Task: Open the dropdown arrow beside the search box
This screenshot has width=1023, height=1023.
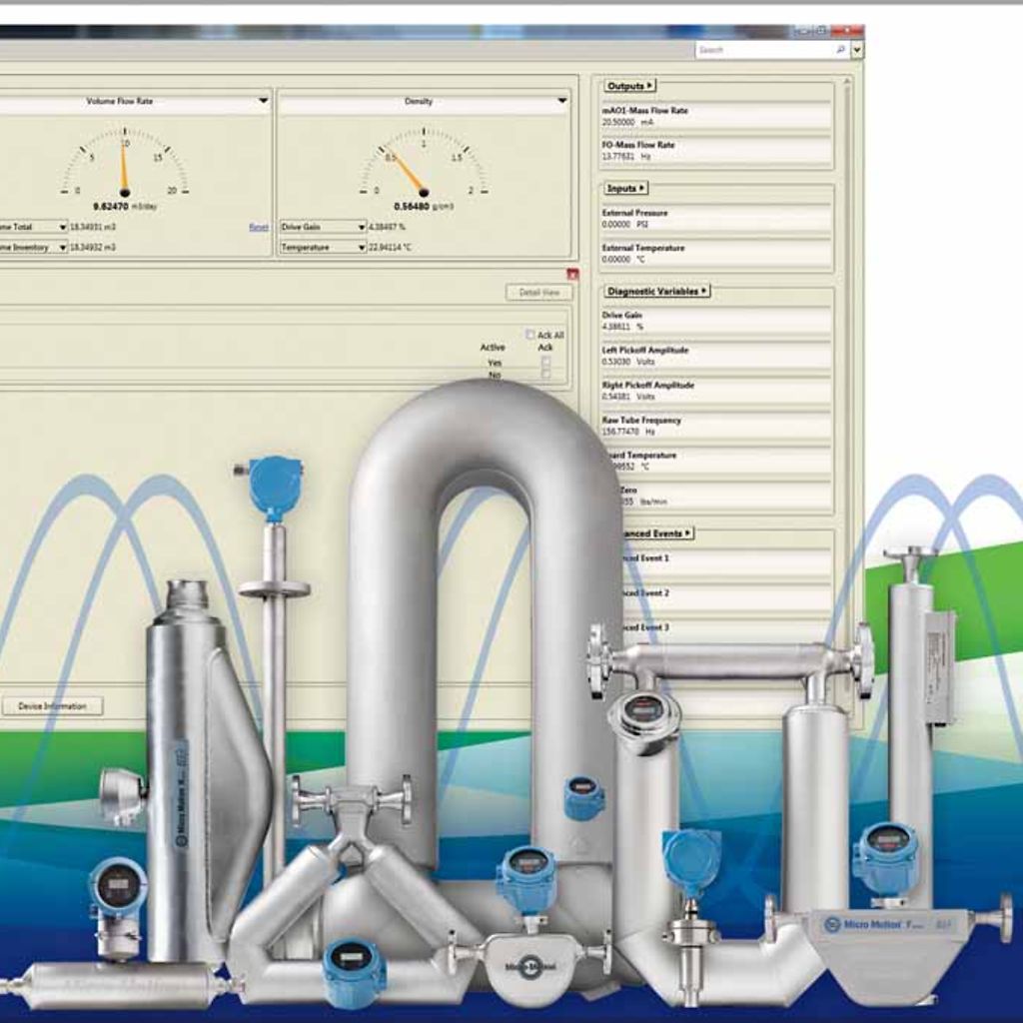Action: (x=857, y=49)
